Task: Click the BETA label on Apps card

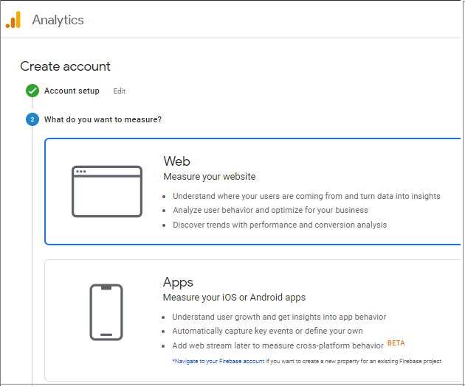Action: 396,343
